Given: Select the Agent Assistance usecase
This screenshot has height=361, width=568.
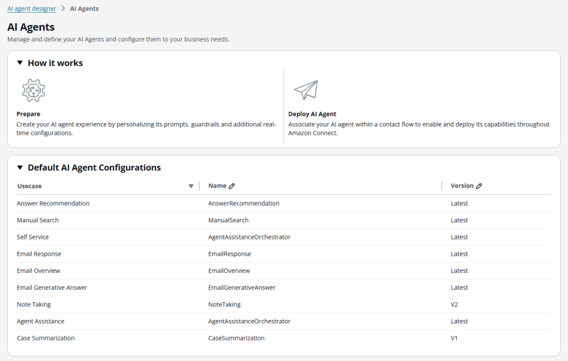Looking at the screenshot, I should [x=40, y=321].
